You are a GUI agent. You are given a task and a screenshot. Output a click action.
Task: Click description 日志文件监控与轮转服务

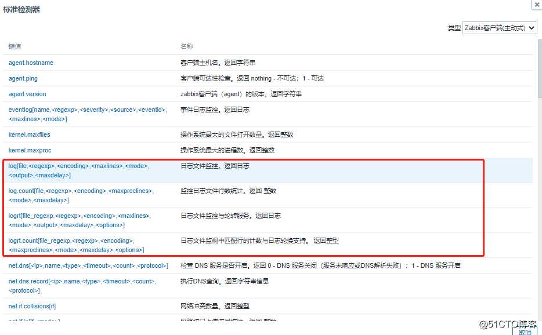(x=230, y=216)
